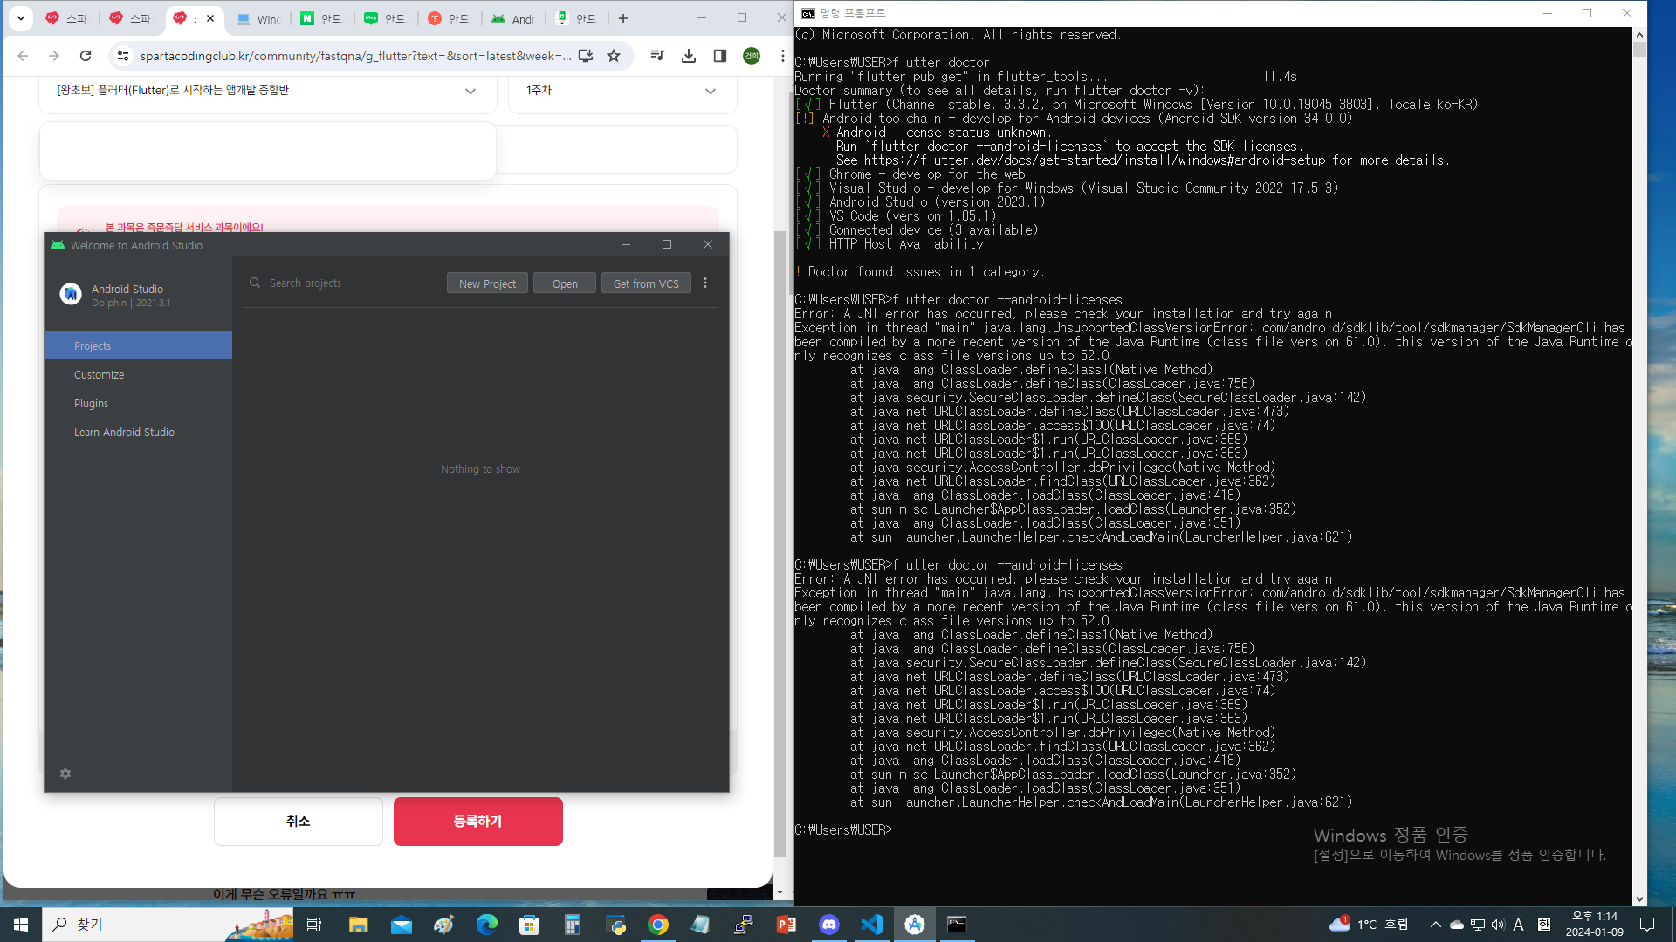
Task: Close the active Chrome tab
Action: pos(210,18)
